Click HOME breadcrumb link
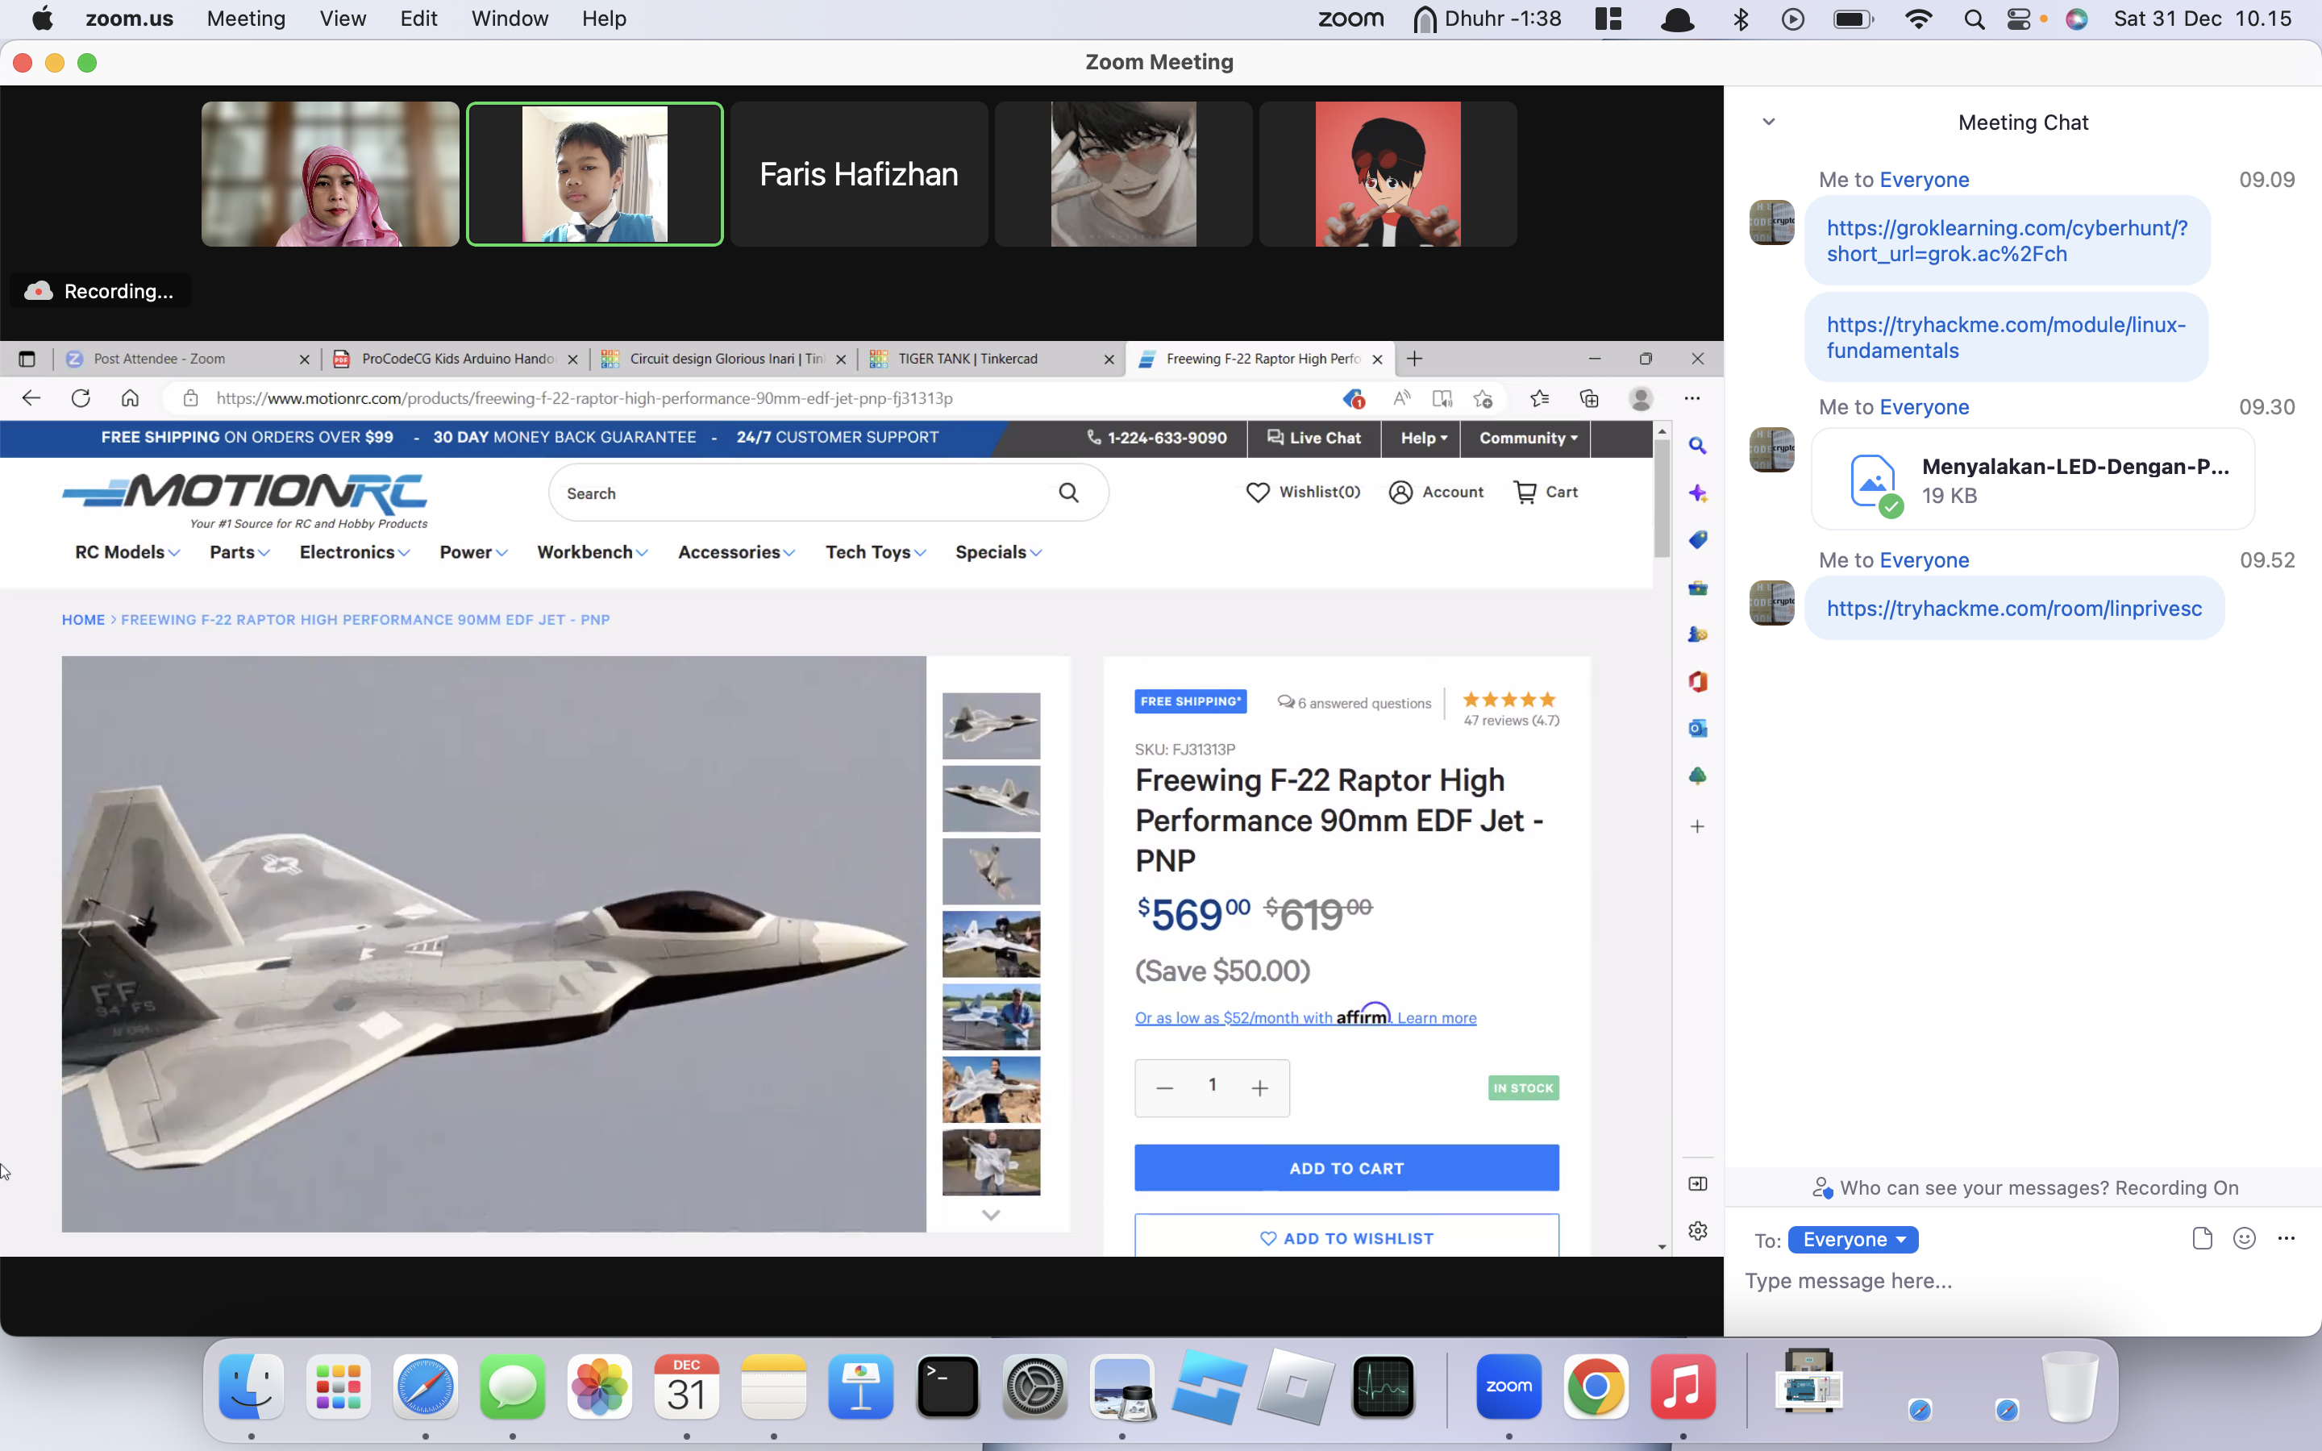 pos(84,620)
